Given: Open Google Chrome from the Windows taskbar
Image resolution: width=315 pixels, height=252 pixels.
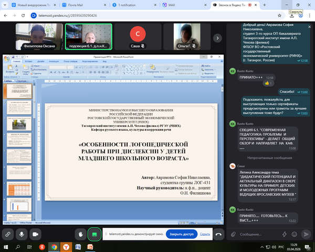Looking at the screenshot, I should point(54,246).
